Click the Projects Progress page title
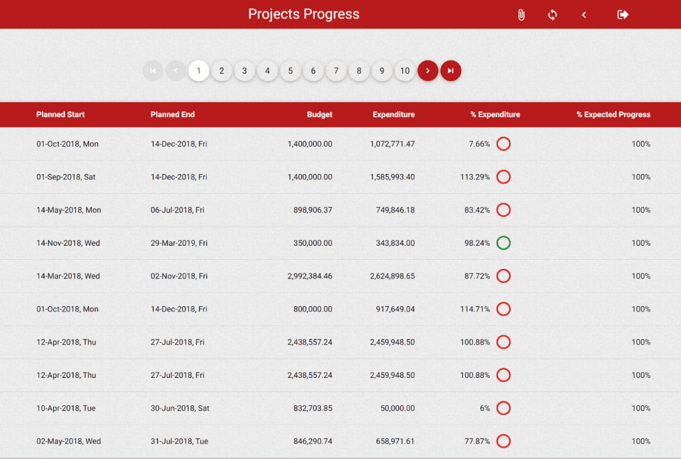 point(303,15)
